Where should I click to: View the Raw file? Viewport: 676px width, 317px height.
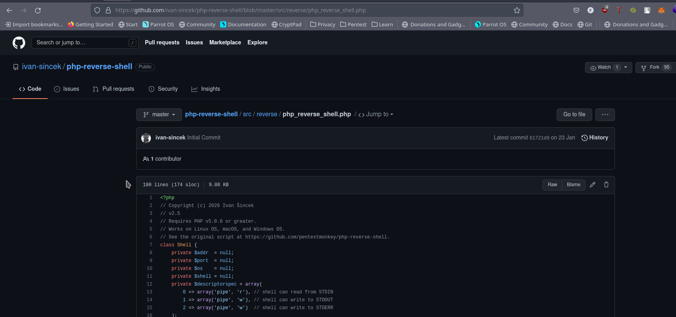[552, 185]
